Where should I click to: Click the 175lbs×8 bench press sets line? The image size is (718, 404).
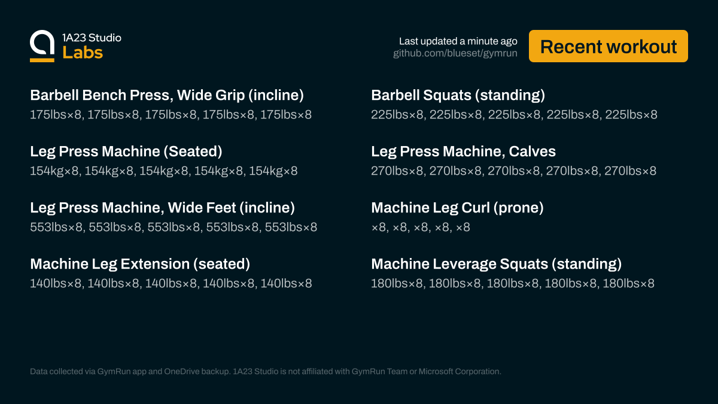pos(171,114)
